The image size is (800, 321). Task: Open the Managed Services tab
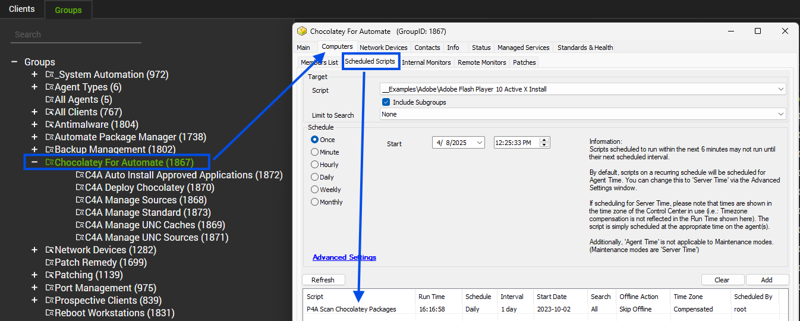(x=524, y=48)
